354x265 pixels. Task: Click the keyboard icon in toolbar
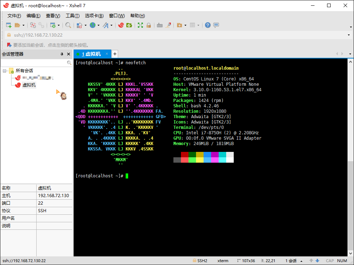pos(160,25)
